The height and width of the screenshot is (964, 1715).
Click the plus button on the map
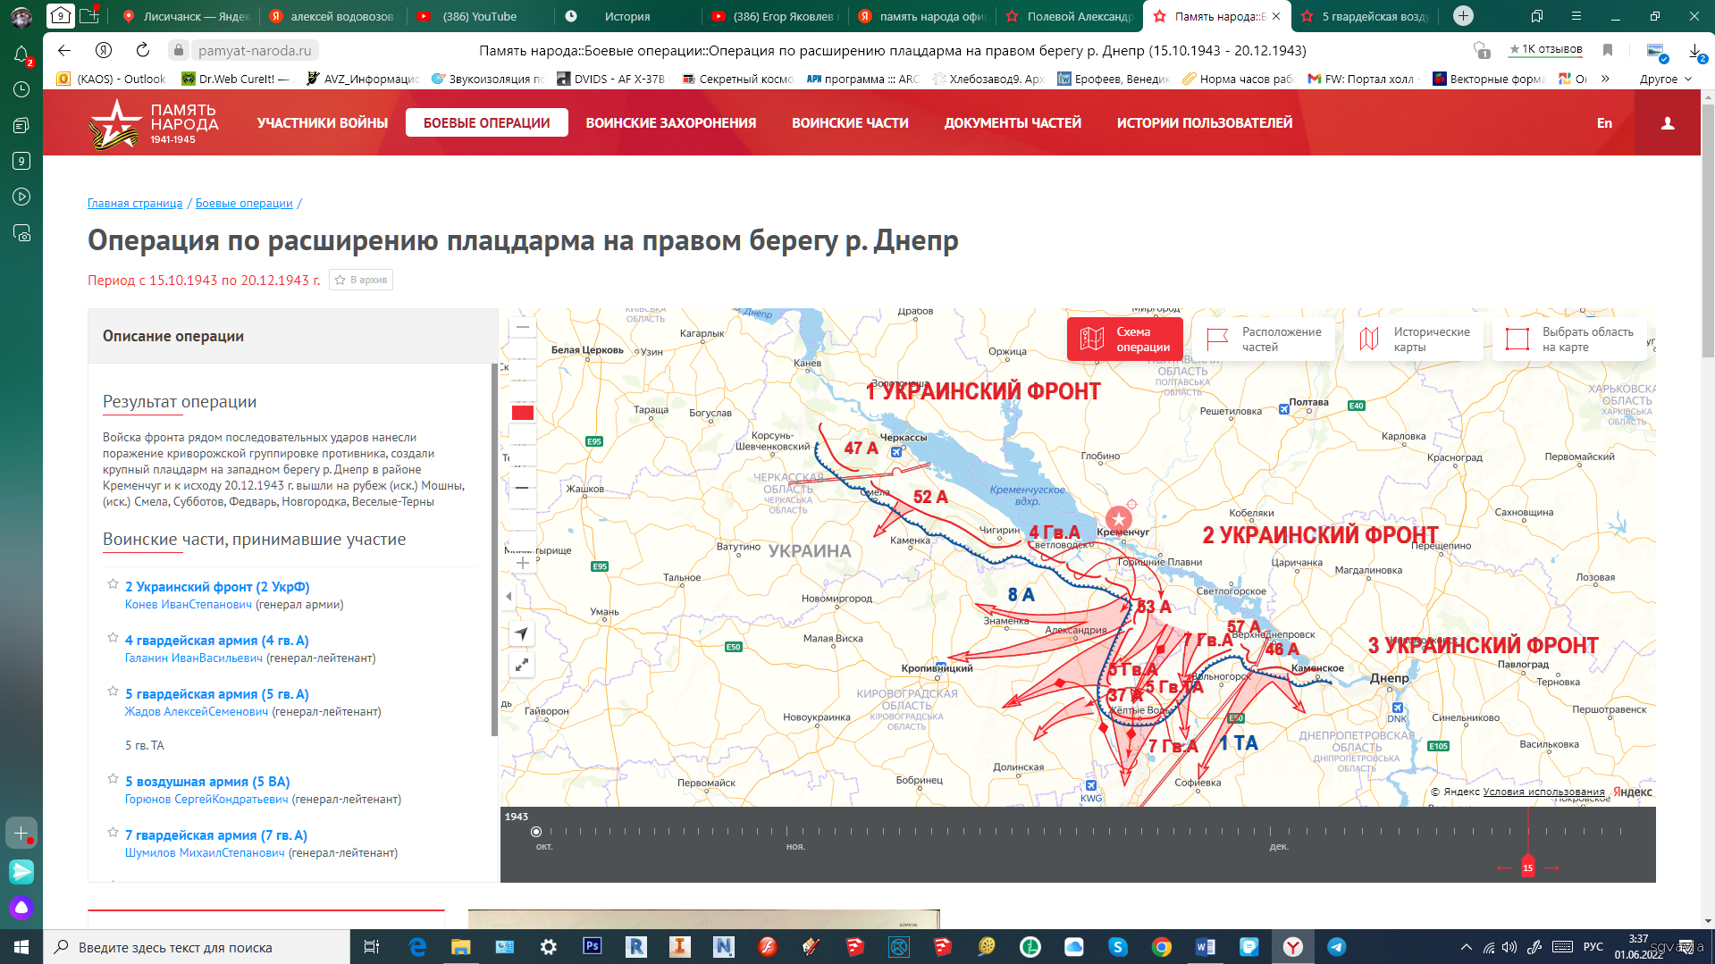pyautogui.click(x=522, y=563)
